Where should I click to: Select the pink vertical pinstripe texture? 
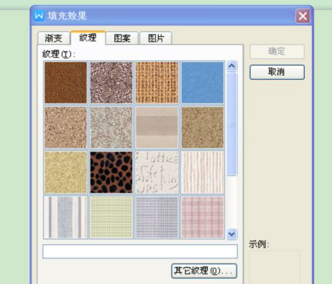(202, 172)
